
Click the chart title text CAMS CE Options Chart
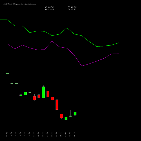20,4
